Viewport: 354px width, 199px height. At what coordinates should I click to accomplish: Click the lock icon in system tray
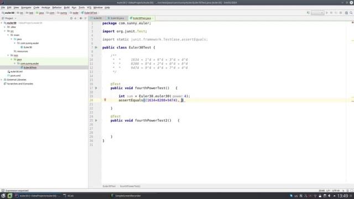(320, 196)
